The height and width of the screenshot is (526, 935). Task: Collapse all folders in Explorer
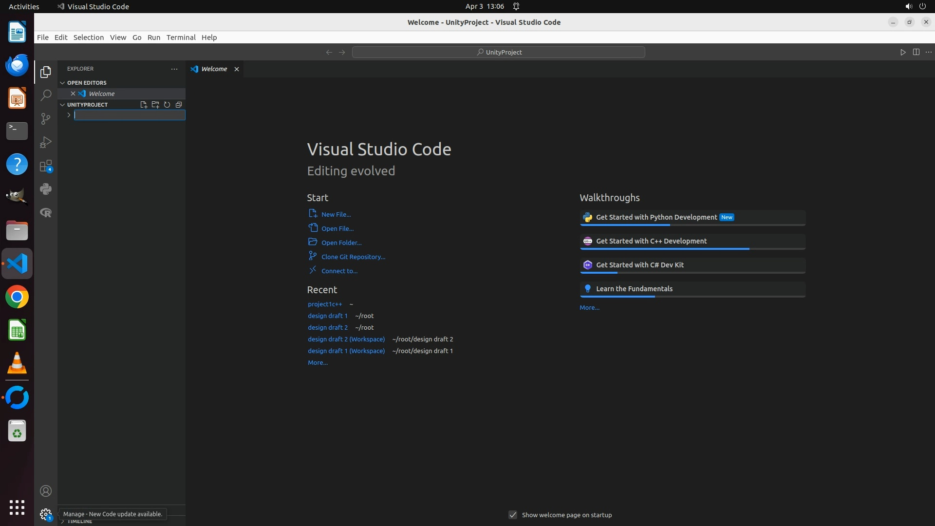[x=179, y=105]
